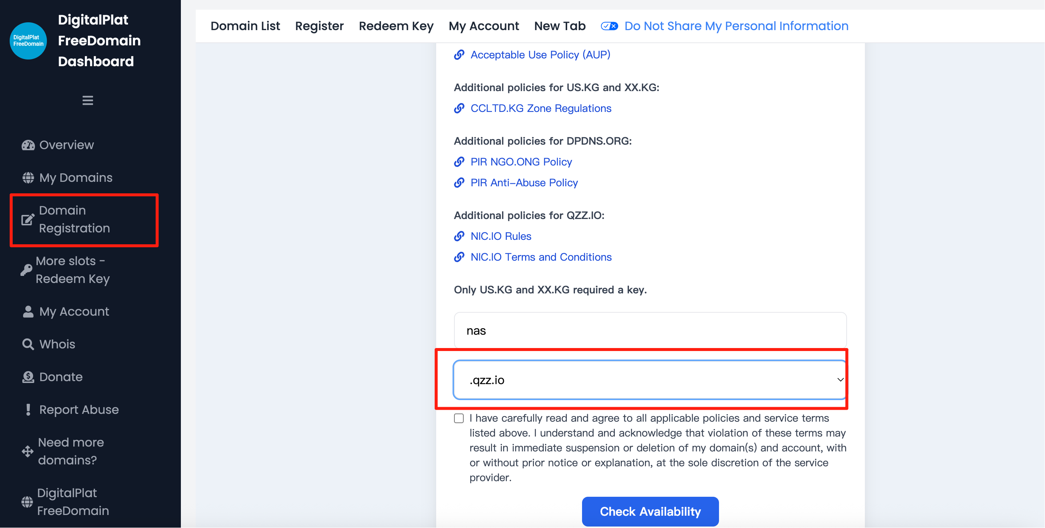Click the Report Abuse exclamation icon
This screenshot has width=1045, height=528.
[x=28, y=410]
